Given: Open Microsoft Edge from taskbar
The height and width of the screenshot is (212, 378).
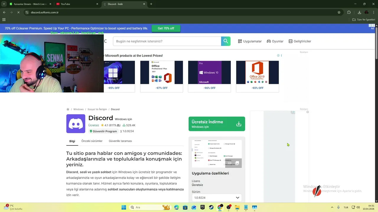Looking at the screenshot, I should (x=177, y=207).
